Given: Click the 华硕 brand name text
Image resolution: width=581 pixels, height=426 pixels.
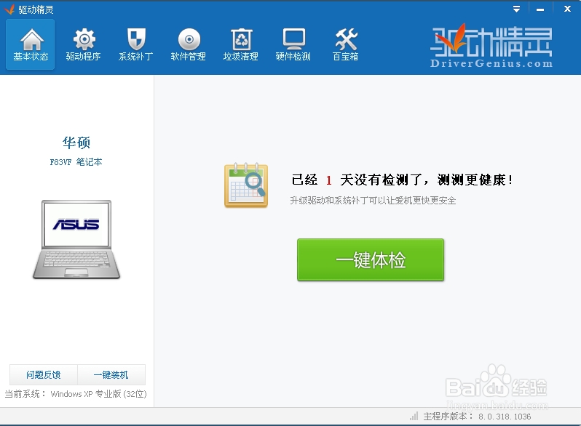Looking at the screenshot, I should (x=76, y=142).
